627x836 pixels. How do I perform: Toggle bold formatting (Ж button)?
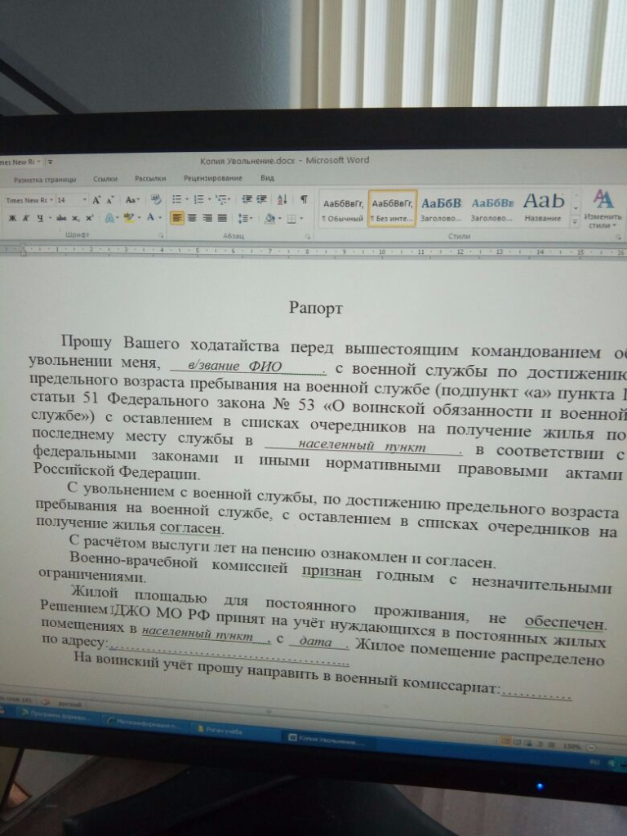(12, 218)
